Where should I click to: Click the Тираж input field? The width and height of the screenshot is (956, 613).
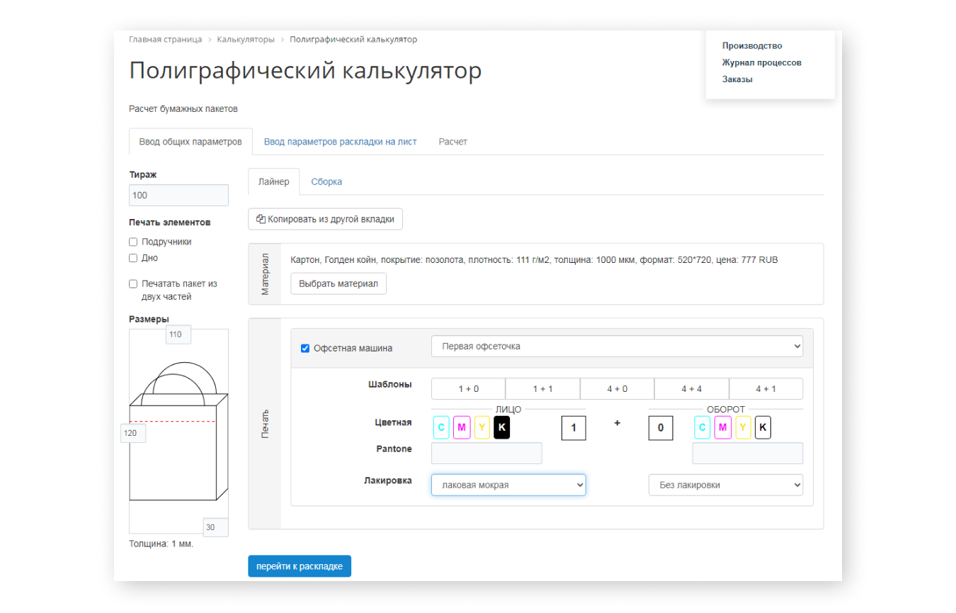pyautogui.click(x=178, y=195)
